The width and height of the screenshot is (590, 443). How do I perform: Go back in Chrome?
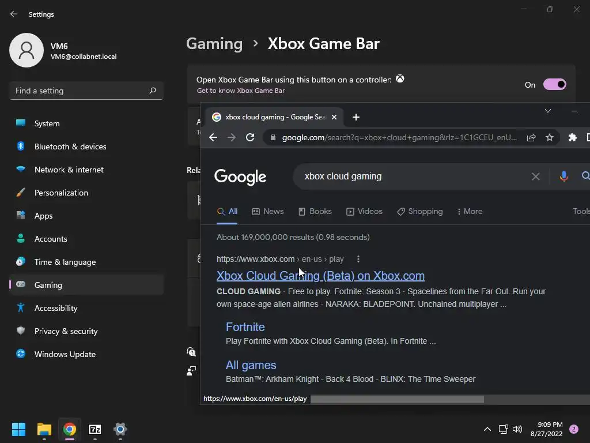tap(213, 137)
